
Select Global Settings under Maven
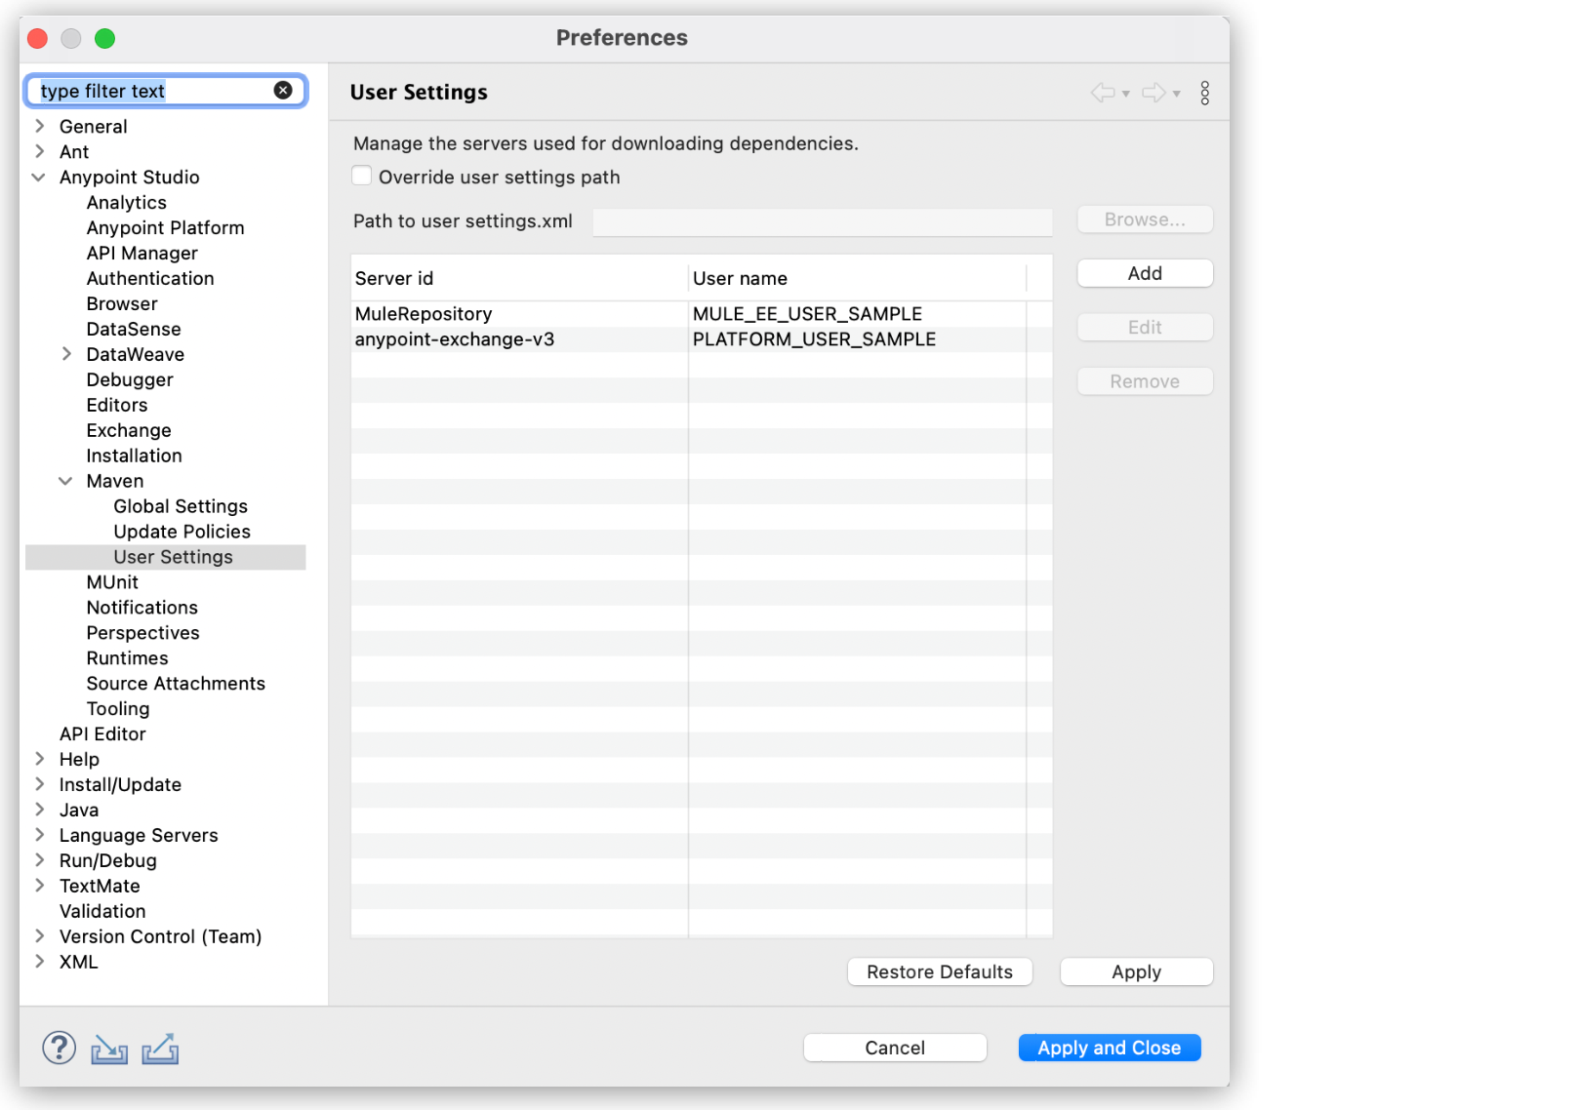click(181, 506)
